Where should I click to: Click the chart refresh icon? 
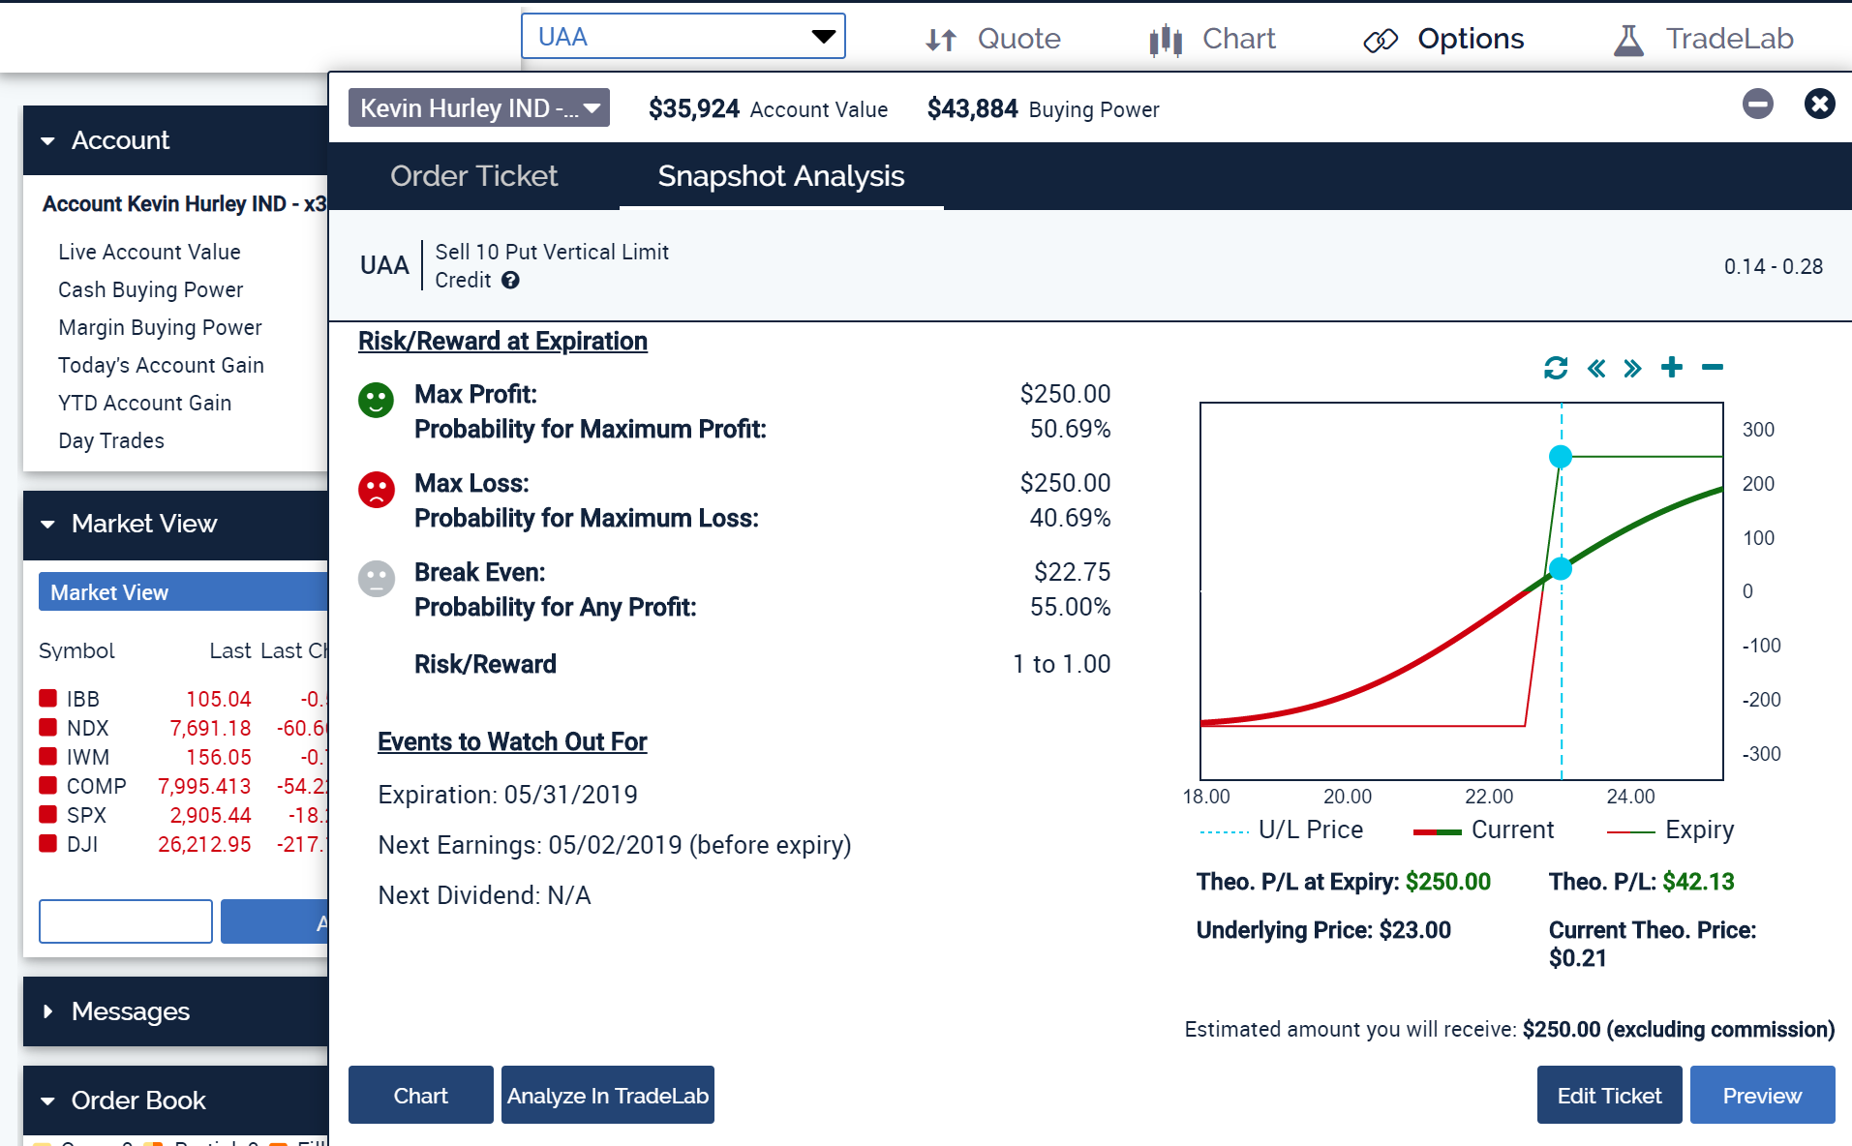[1555, 368]
